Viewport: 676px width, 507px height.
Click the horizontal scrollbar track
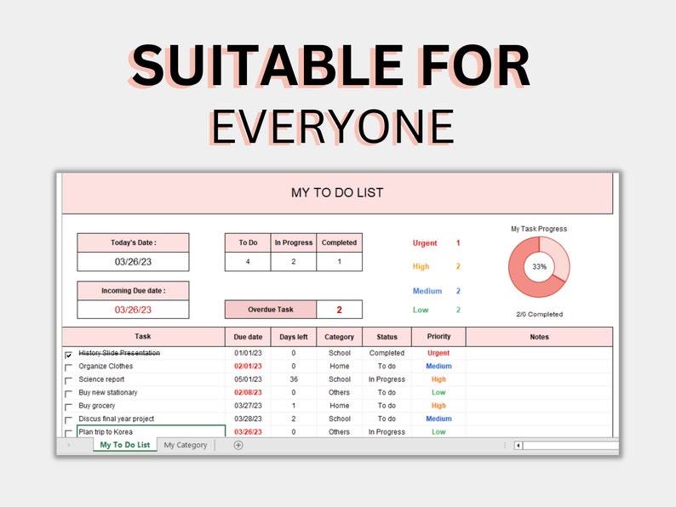coord(570,446)
